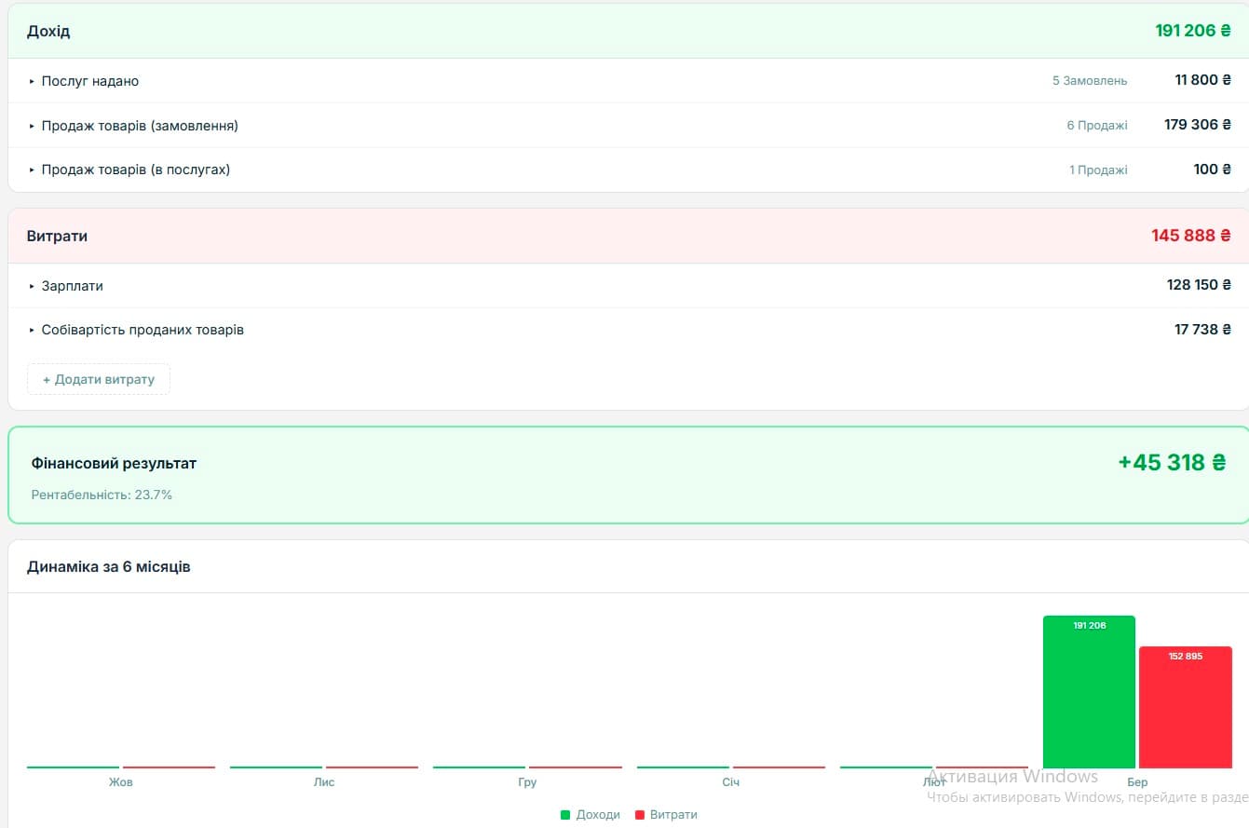Click the Жов month label
Viewport: 1249px width, 828px height.
pos(120,782)
